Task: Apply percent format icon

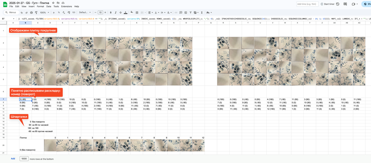Action: [x=59, y=12]
